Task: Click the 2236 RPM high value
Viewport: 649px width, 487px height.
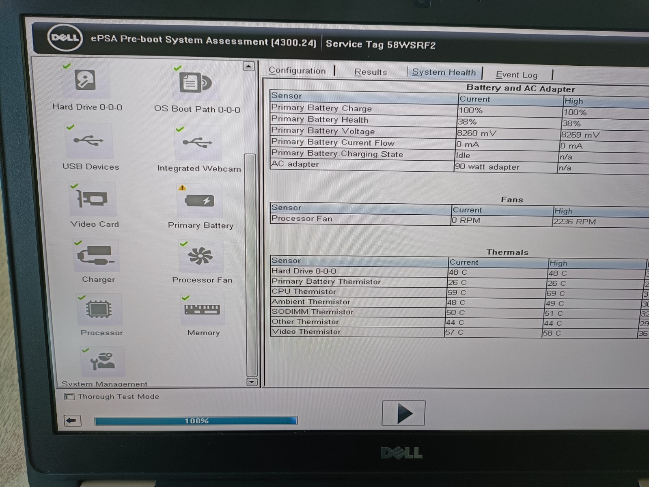Action: [x=574, y=222]
